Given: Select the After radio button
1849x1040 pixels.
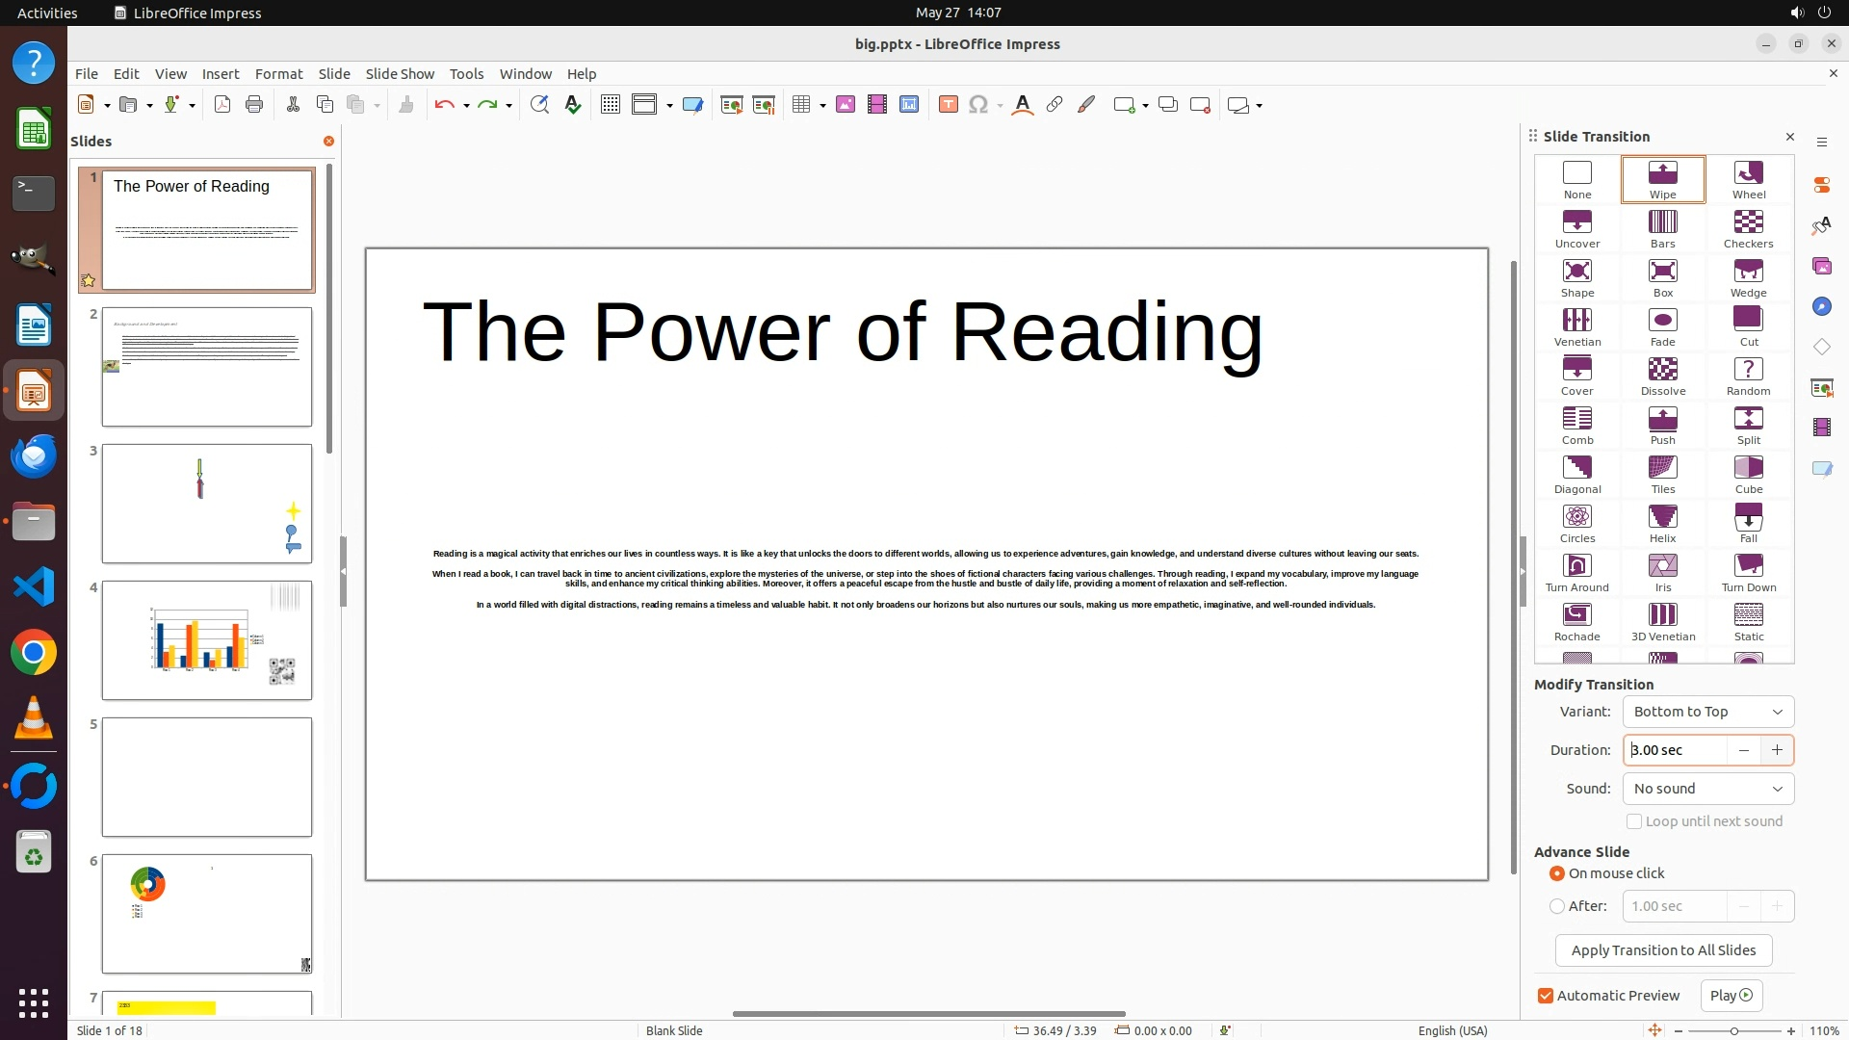Looking at the screenshot, I should pyautogui.click(x=1557, y=906).
